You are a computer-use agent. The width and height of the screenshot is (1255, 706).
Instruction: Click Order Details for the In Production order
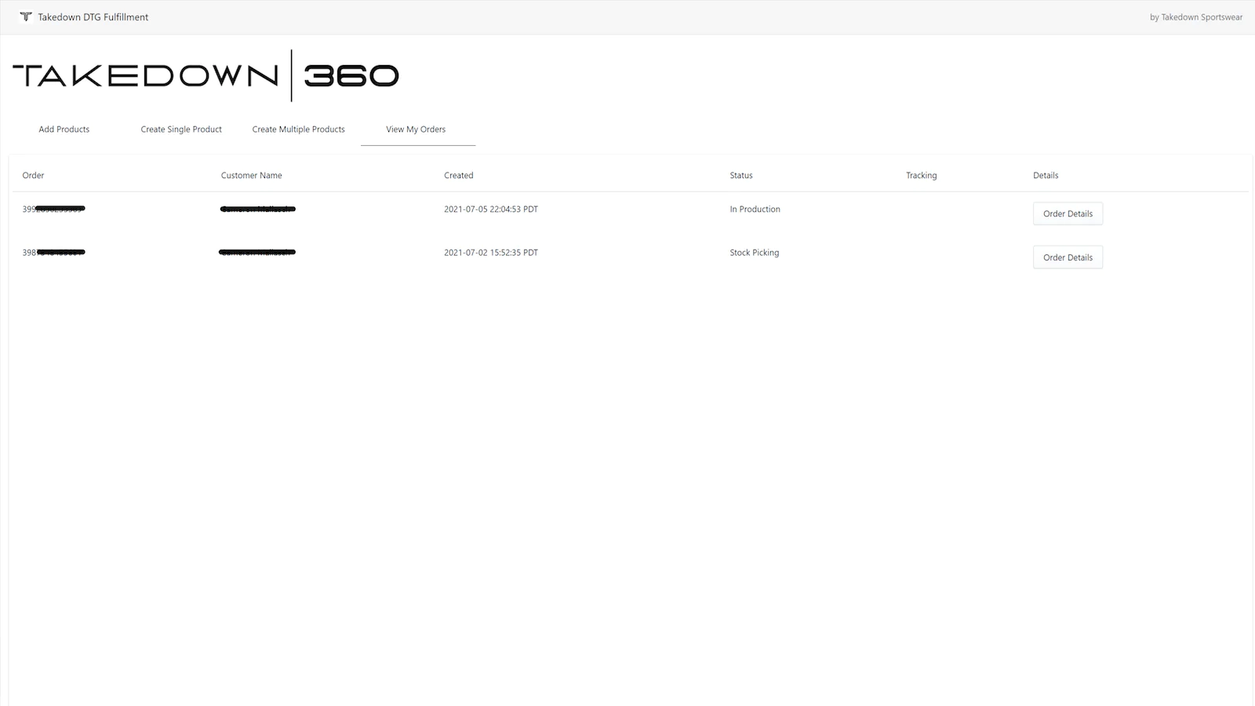[1068, 213]
